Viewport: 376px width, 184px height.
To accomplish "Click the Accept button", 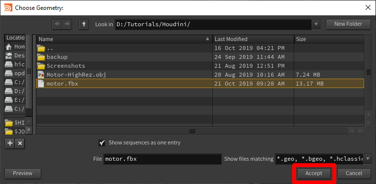I will pyautogui.click(x=313, y=173).
